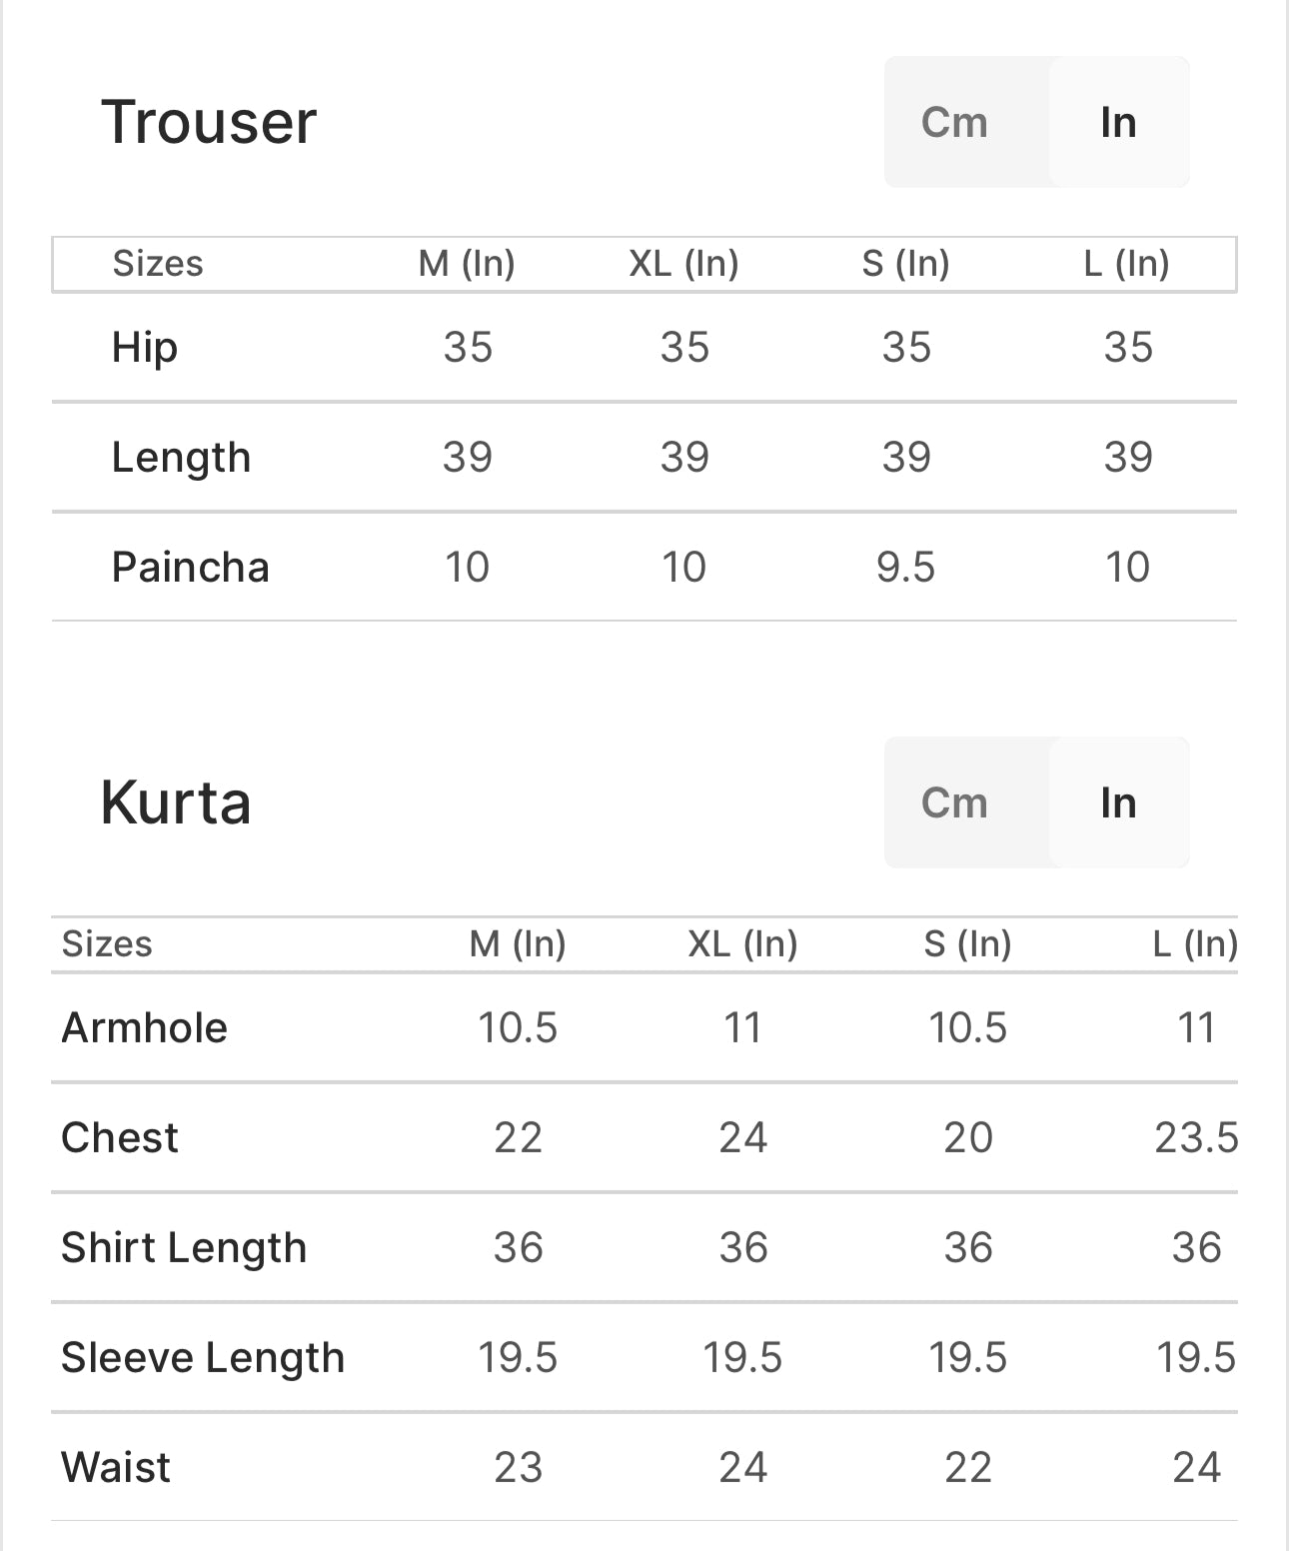Select In units for Kurta table
Viewport: 1289px width, 1551px height.
coord(1118,802)
